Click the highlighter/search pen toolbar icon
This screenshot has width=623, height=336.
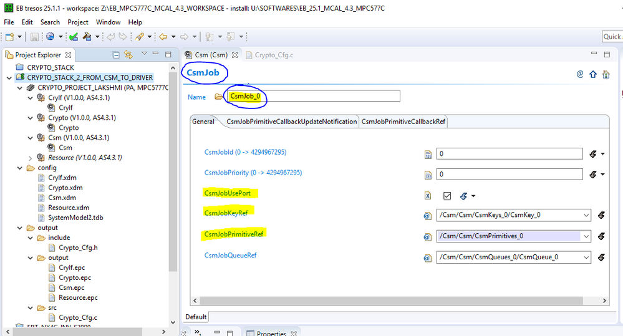140,37
